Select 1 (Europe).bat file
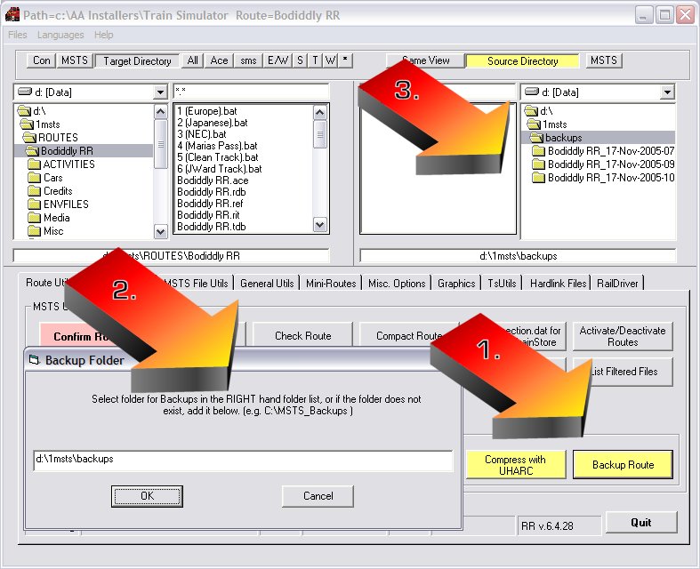The height and width of the screenshot is (569, 700). (x=206, y=110)
